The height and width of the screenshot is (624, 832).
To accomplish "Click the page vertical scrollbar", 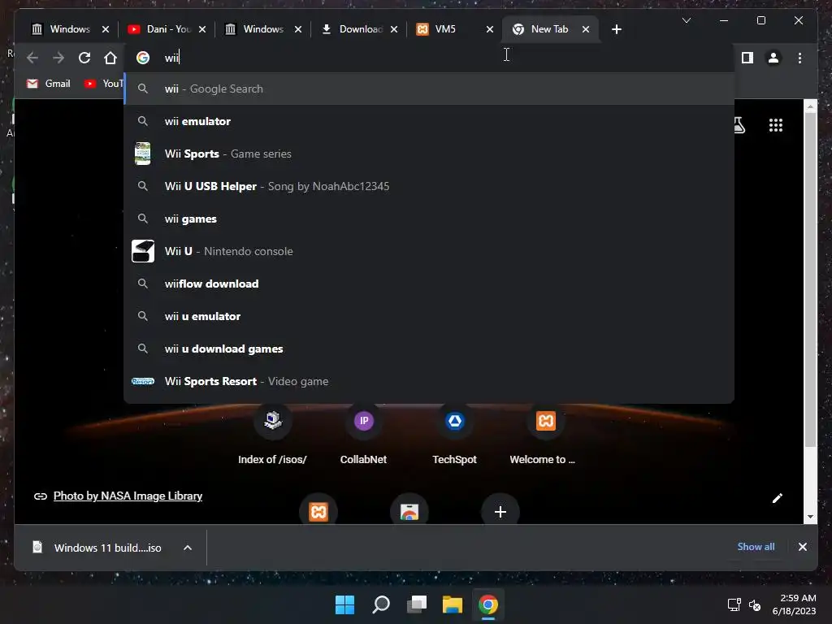I will point(810,280).
